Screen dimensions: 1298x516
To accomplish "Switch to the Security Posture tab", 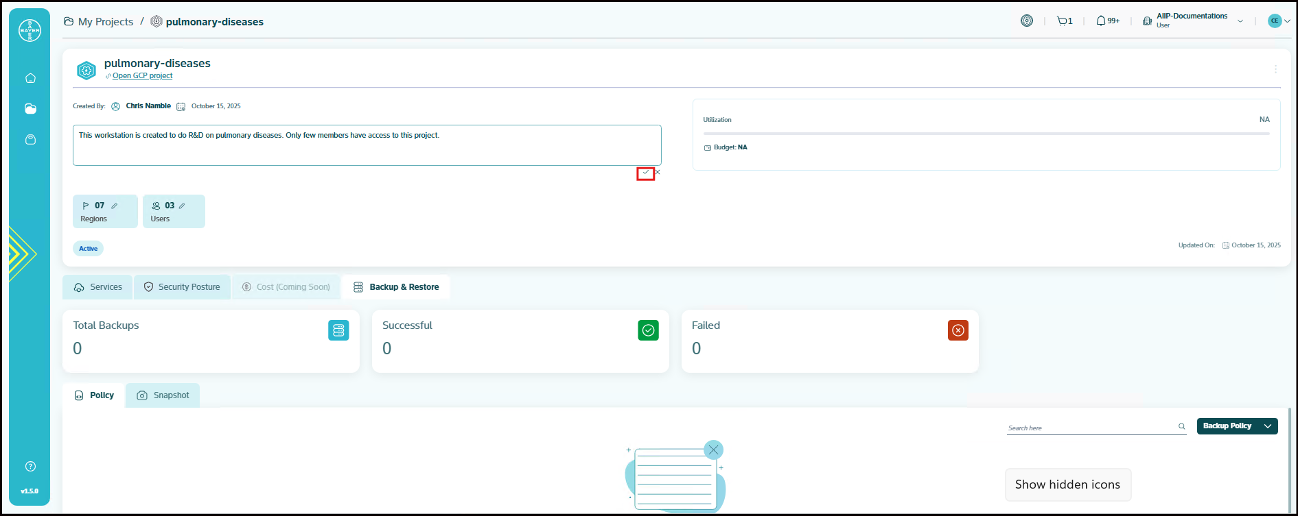I will click(182, 287).
